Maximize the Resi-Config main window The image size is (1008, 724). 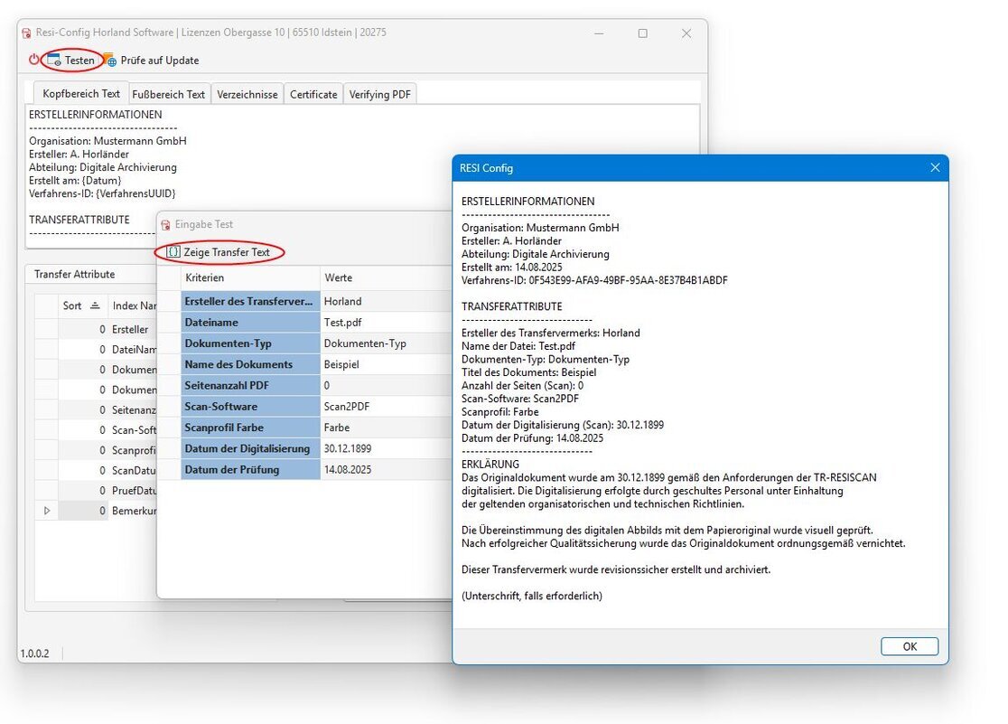tap(642, 33)
